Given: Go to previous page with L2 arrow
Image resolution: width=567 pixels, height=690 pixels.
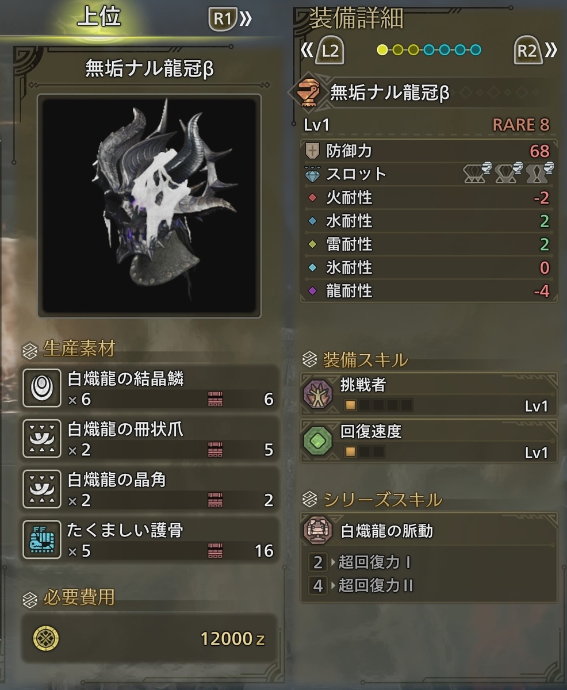Looking at the screenshot, I should 323,51.
